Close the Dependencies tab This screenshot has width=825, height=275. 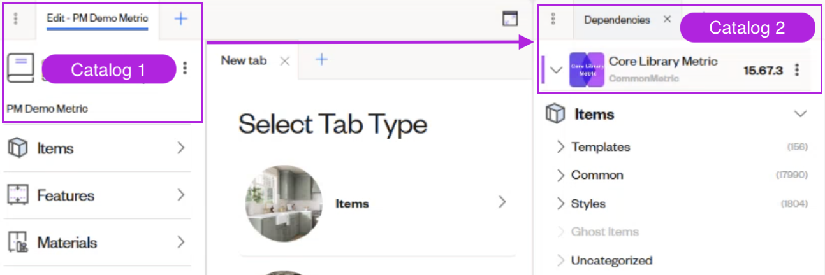pyautogui.click(x=667, y=19)
